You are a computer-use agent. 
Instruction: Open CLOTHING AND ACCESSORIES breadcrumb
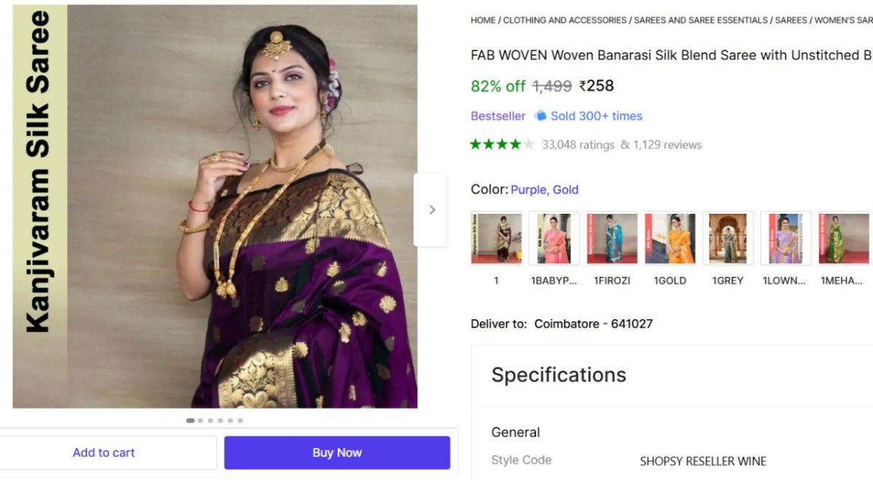click(563, 20)
